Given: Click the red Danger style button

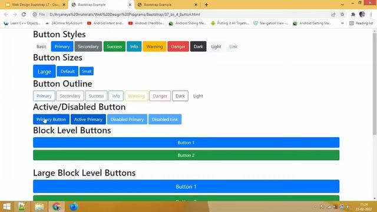Looking at the screenshot, I should [178, 47].
